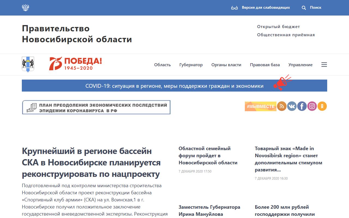
Task: Open the VK social icon
Action: (x=292, y=106)
